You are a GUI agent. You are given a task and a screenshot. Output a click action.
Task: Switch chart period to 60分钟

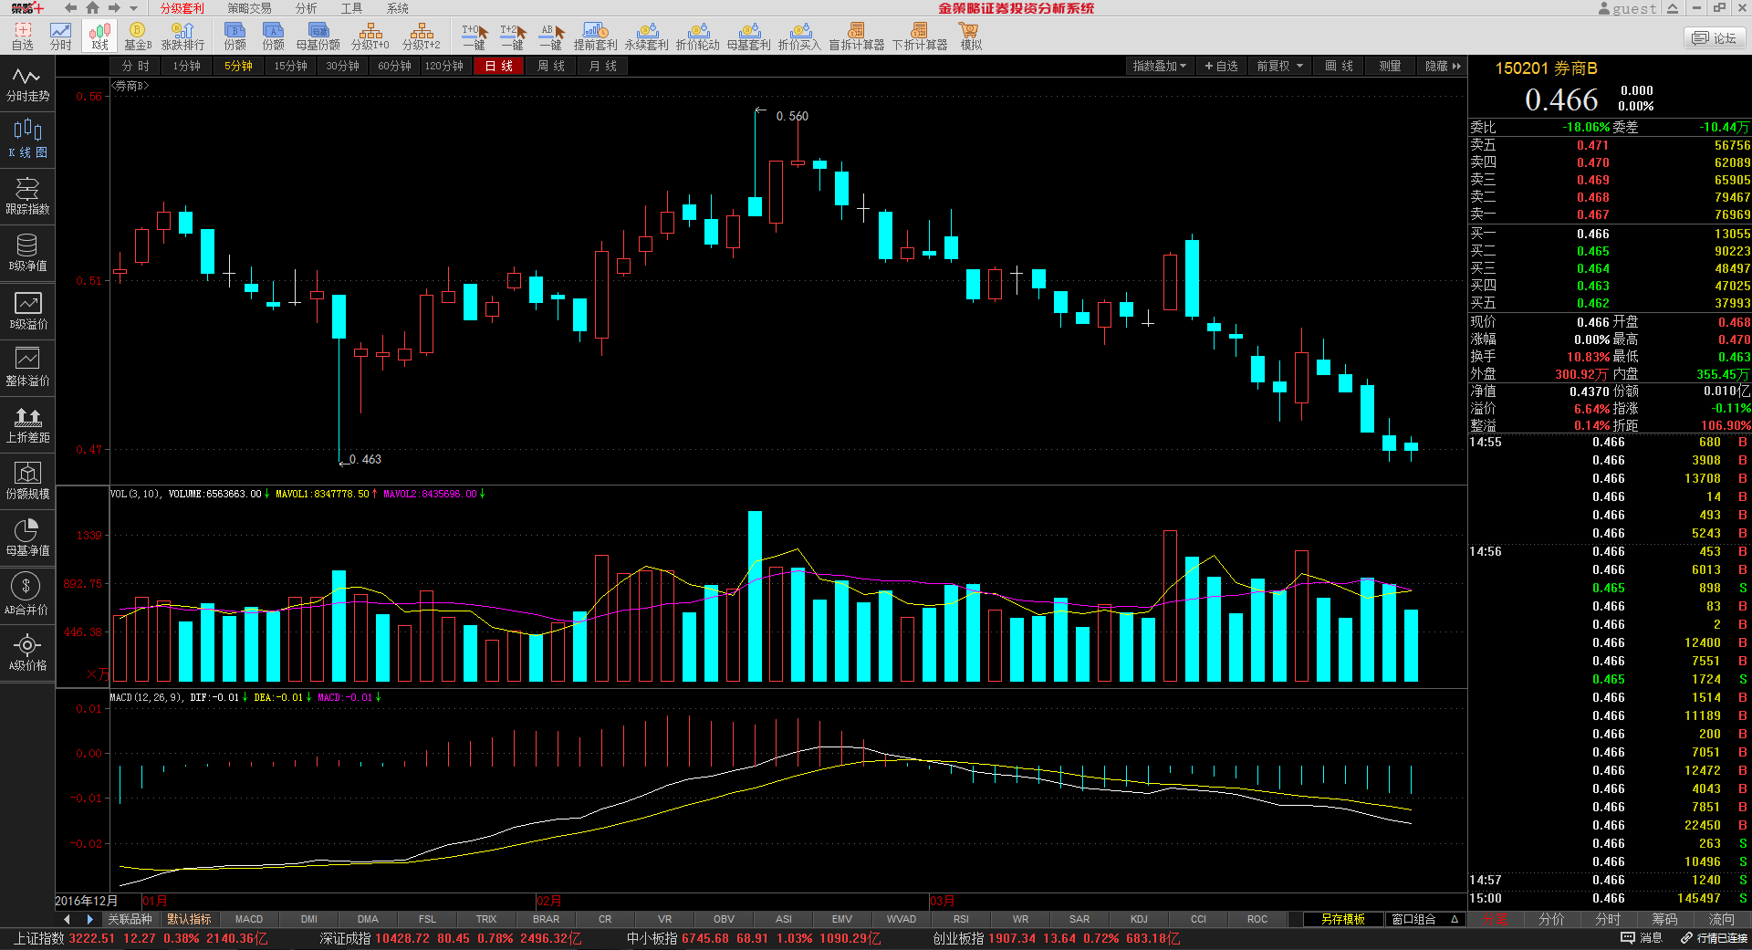click(x=394, y=66)
